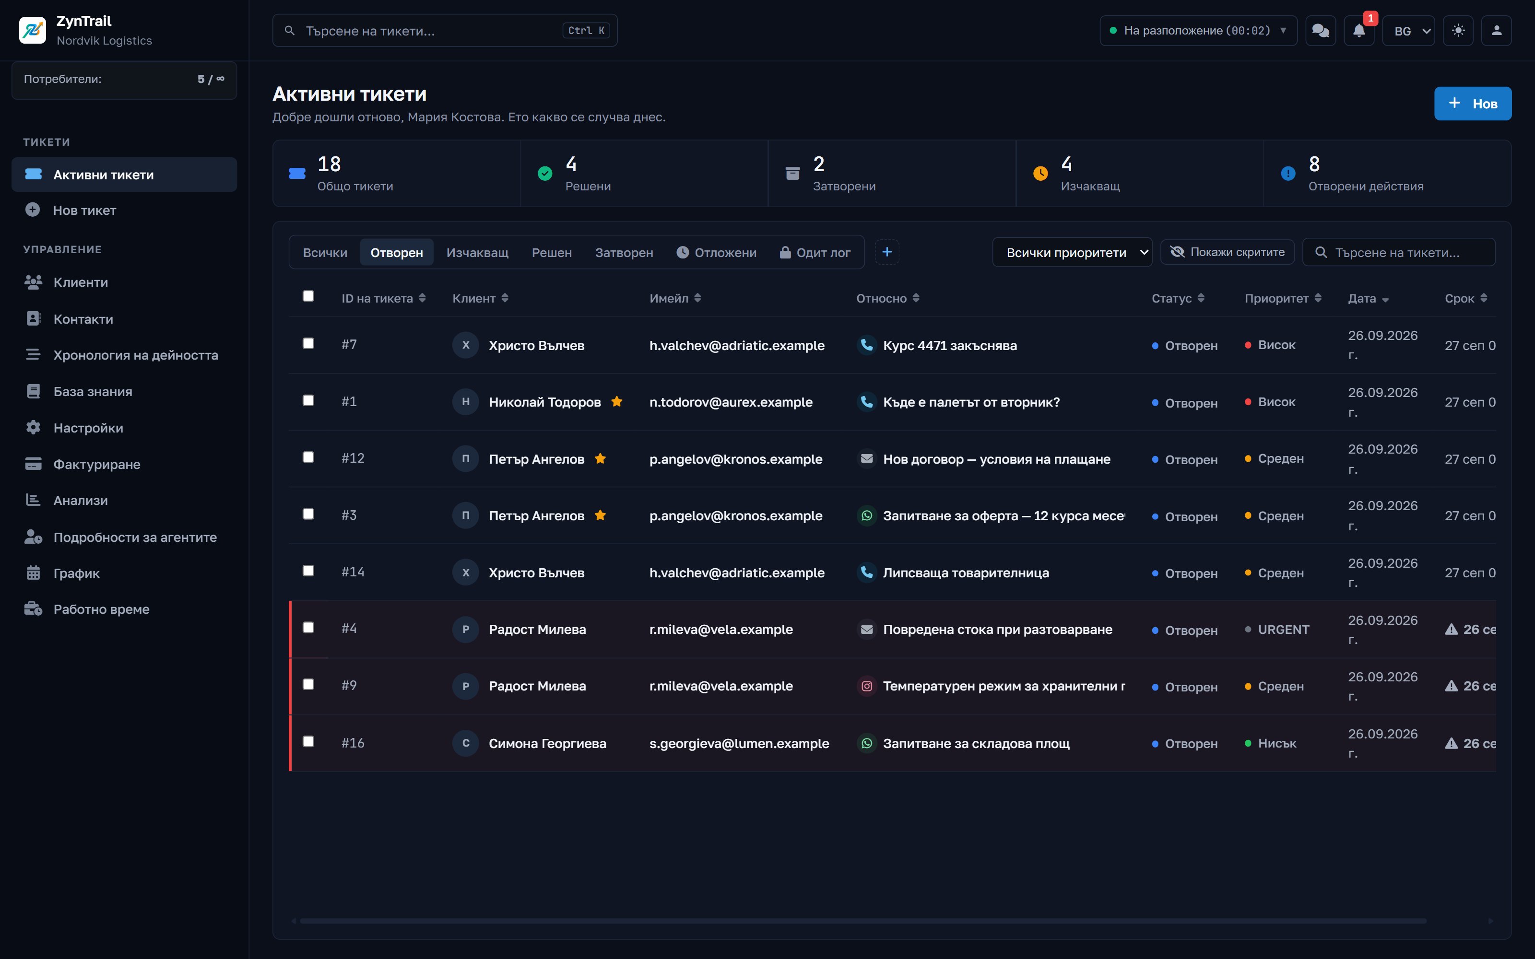
Task: Click the Общо тикети ticket icon
Action: click(297, 173)
